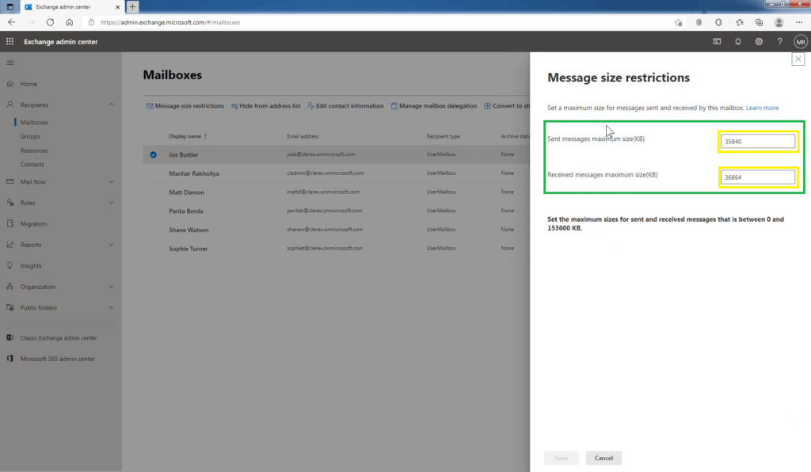Image resolution: width=811 pixels, height=472 pixels.
Task: Open Resources under Recipients
Action: click(34, 150)
